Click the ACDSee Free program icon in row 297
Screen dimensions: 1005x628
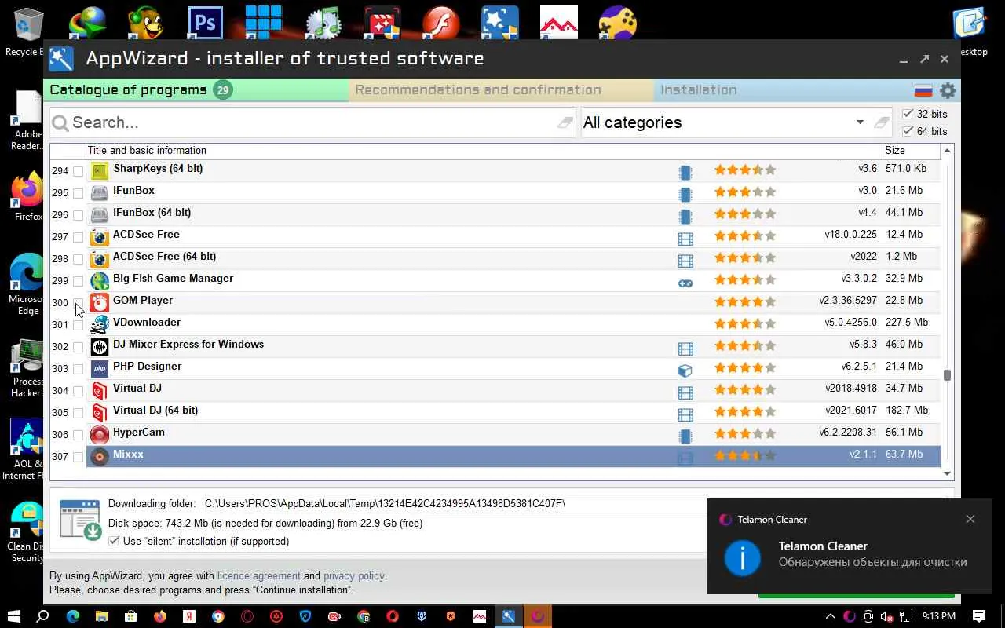tap(99, 236)
